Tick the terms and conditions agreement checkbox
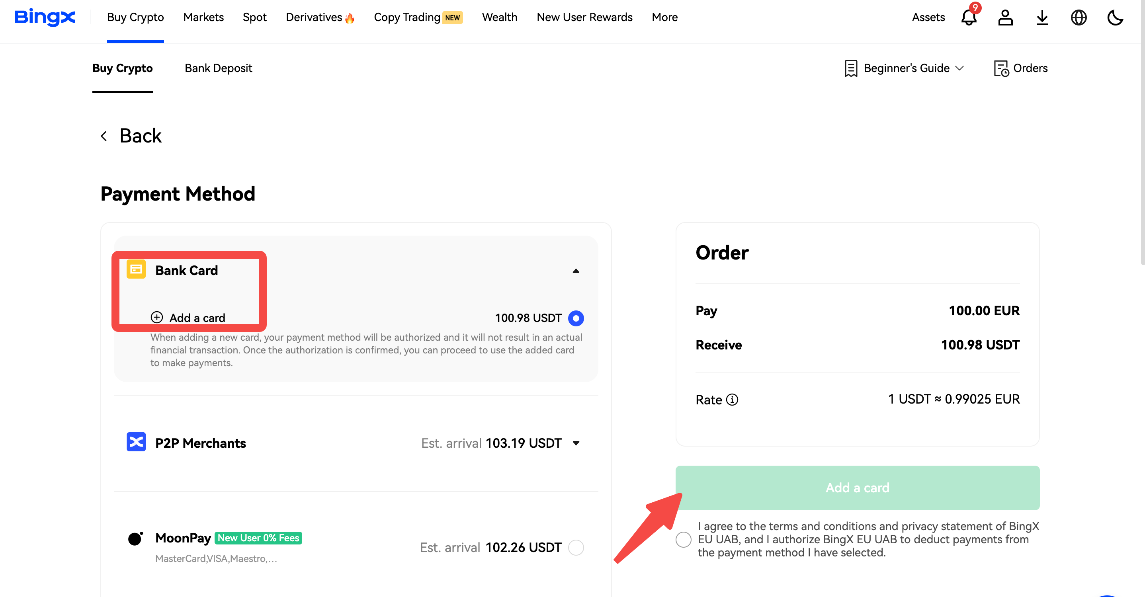The height and width of the screenshot is (597, 1145). pos(683,540)
